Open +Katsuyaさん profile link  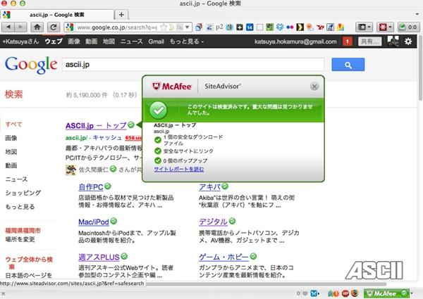click(20, 42)
